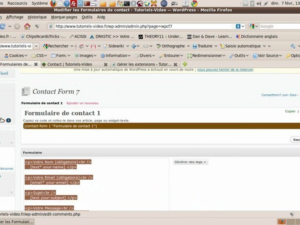This screenshot has width=300, height=225.
Task: Go to the home page
Action: 27,26
